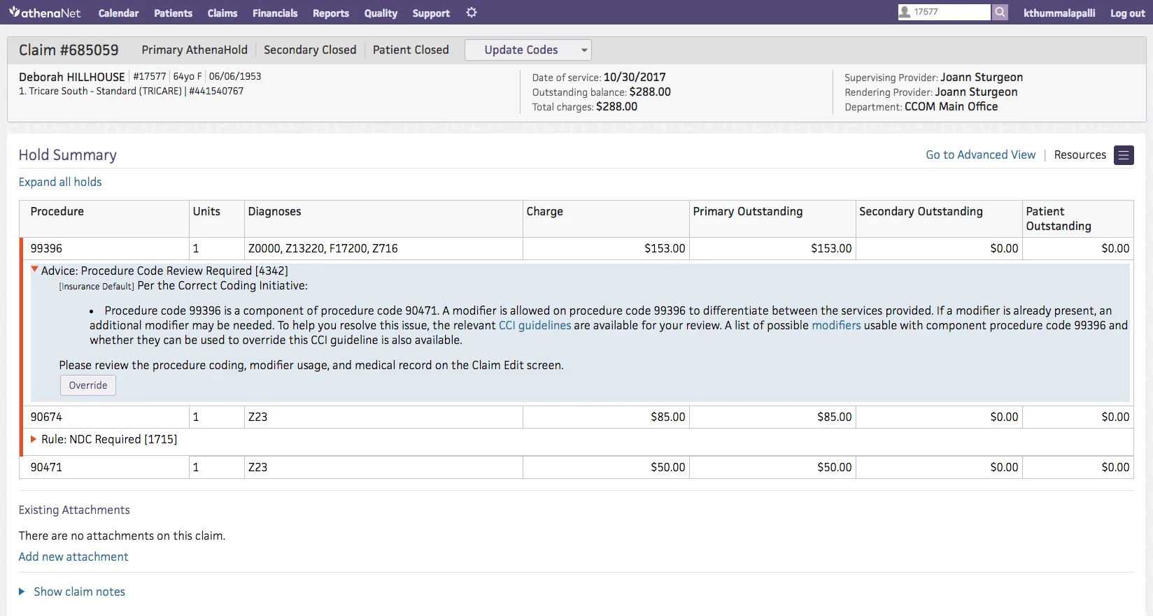Click Patient Closed status

click(411, 50)
